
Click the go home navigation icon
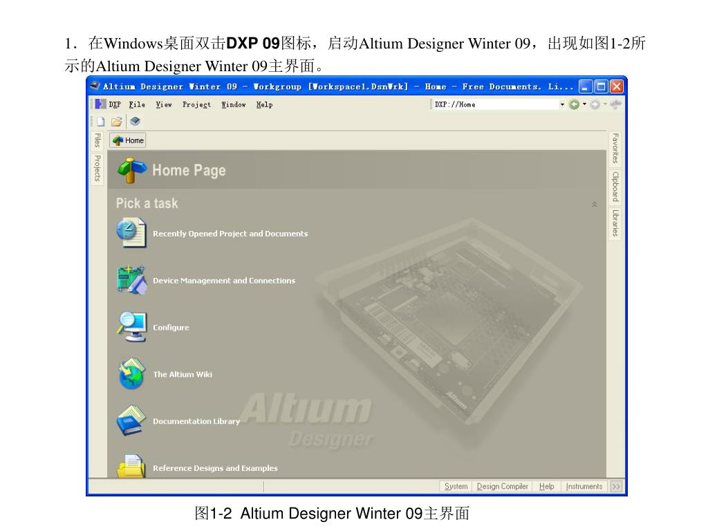(615, 105)
